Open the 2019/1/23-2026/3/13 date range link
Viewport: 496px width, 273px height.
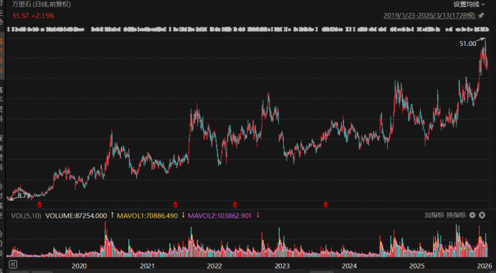point(429,16)
